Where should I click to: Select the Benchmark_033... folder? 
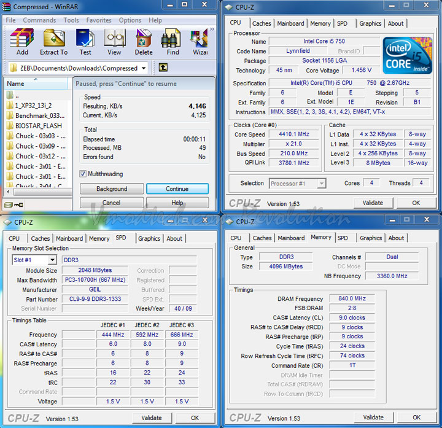point(36,115)
